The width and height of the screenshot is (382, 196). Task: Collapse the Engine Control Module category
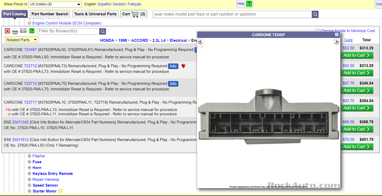coord(30,23)
